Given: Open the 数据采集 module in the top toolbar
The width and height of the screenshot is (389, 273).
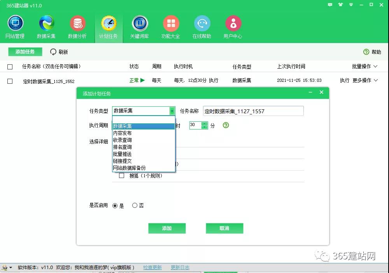Looking at the screenshot, I should (x=46, y=27).
